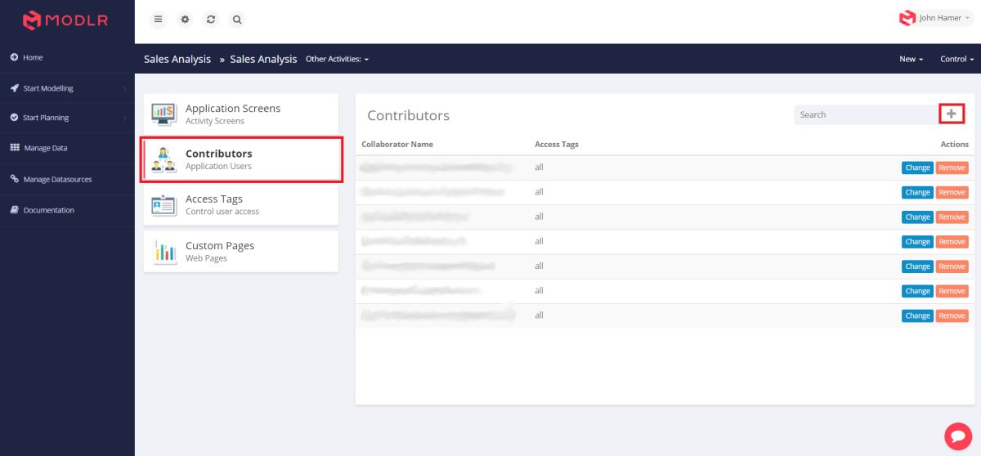981x456 pixels.
Task: Click the Custom Pages chart icon
Action: [164, 252]
